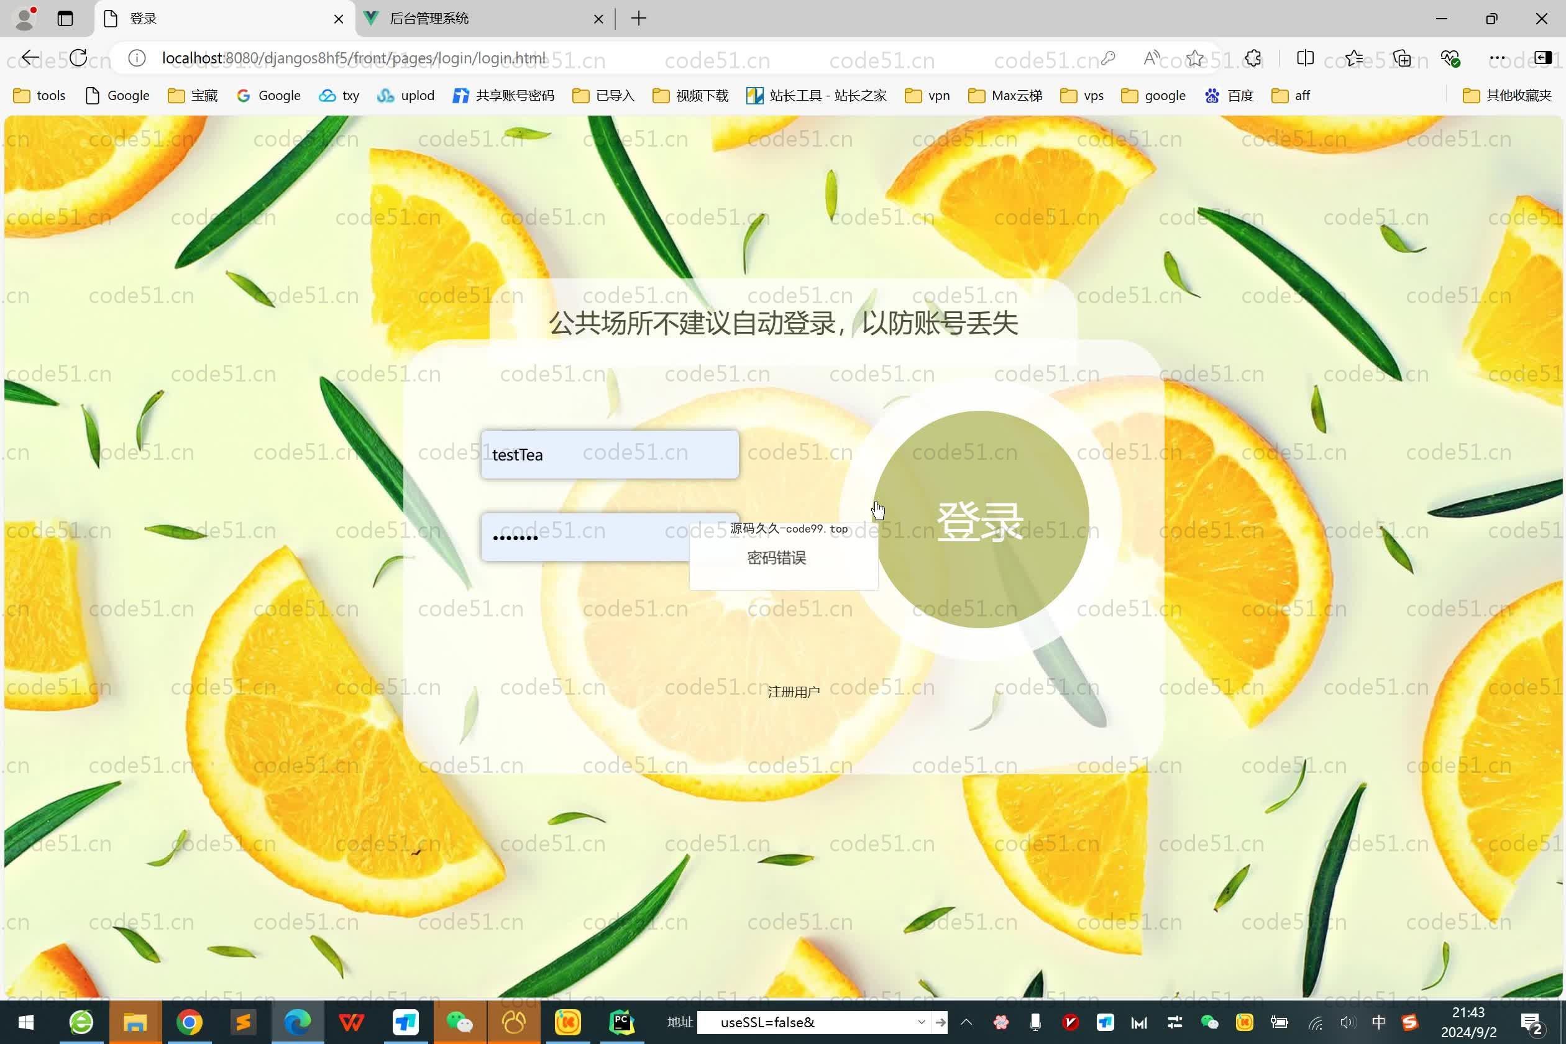This screenshot has width=1566, height=1044.
Task: Show hidden system tray icons
Action: coord(966,1022)
